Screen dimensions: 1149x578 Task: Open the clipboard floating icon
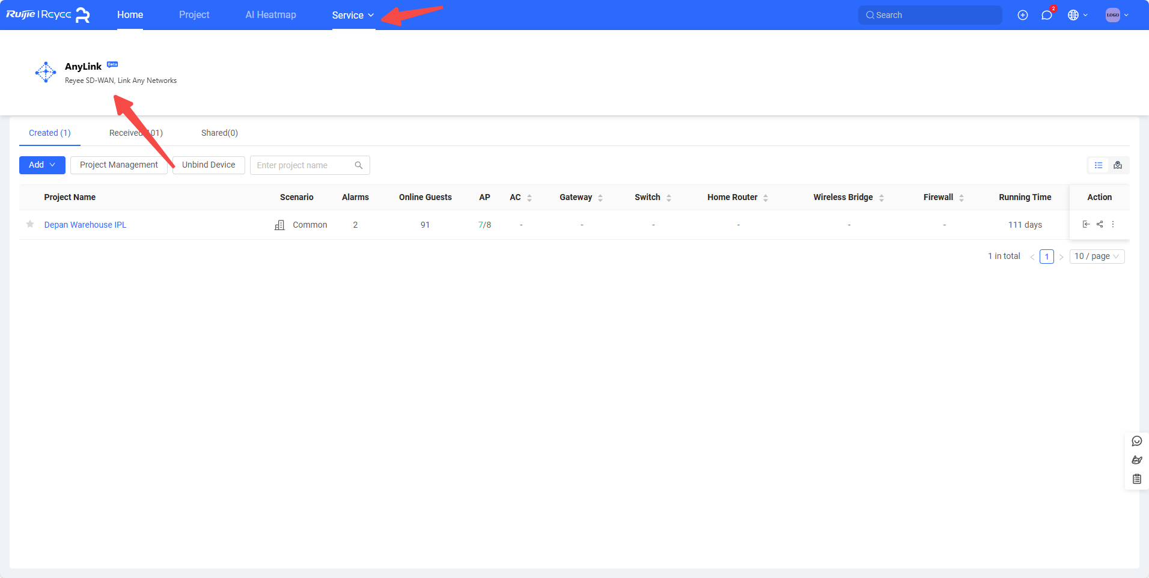point(1137,479)
